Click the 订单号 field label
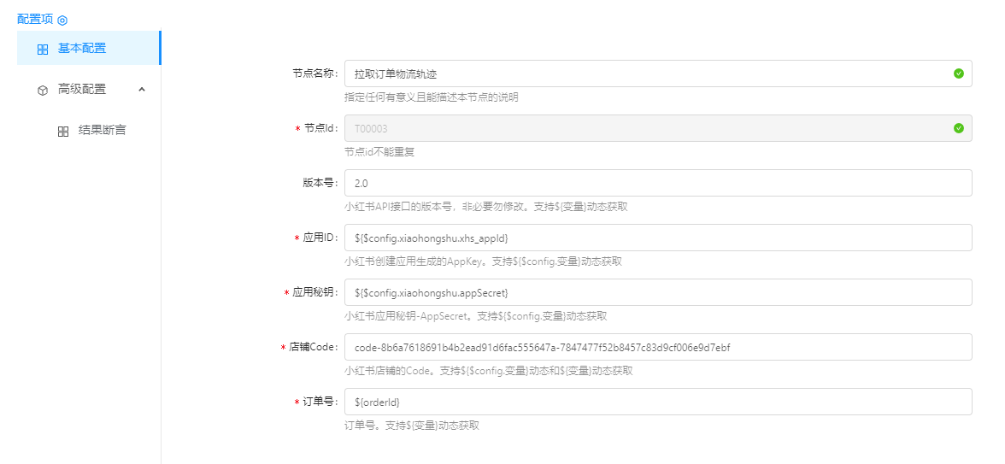This screenshot has width=1005, height=464. pyautogui.click(x=320, y=402)
